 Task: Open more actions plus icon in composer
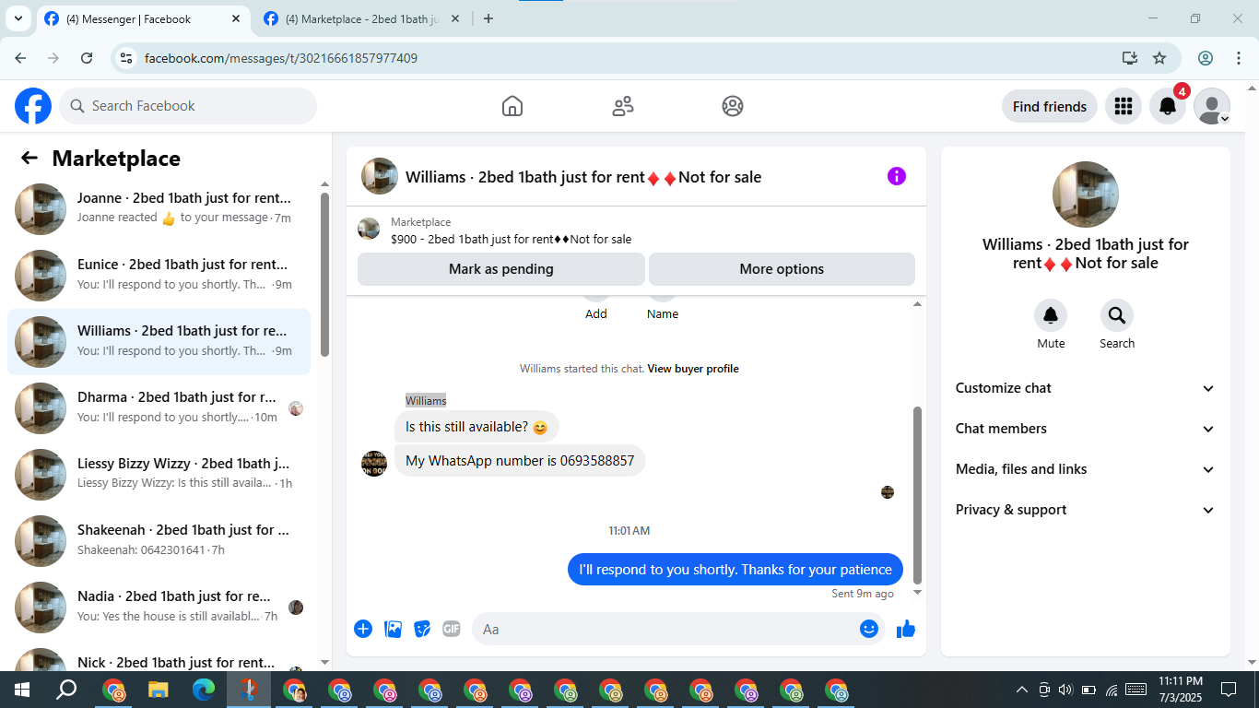point(363,629)
